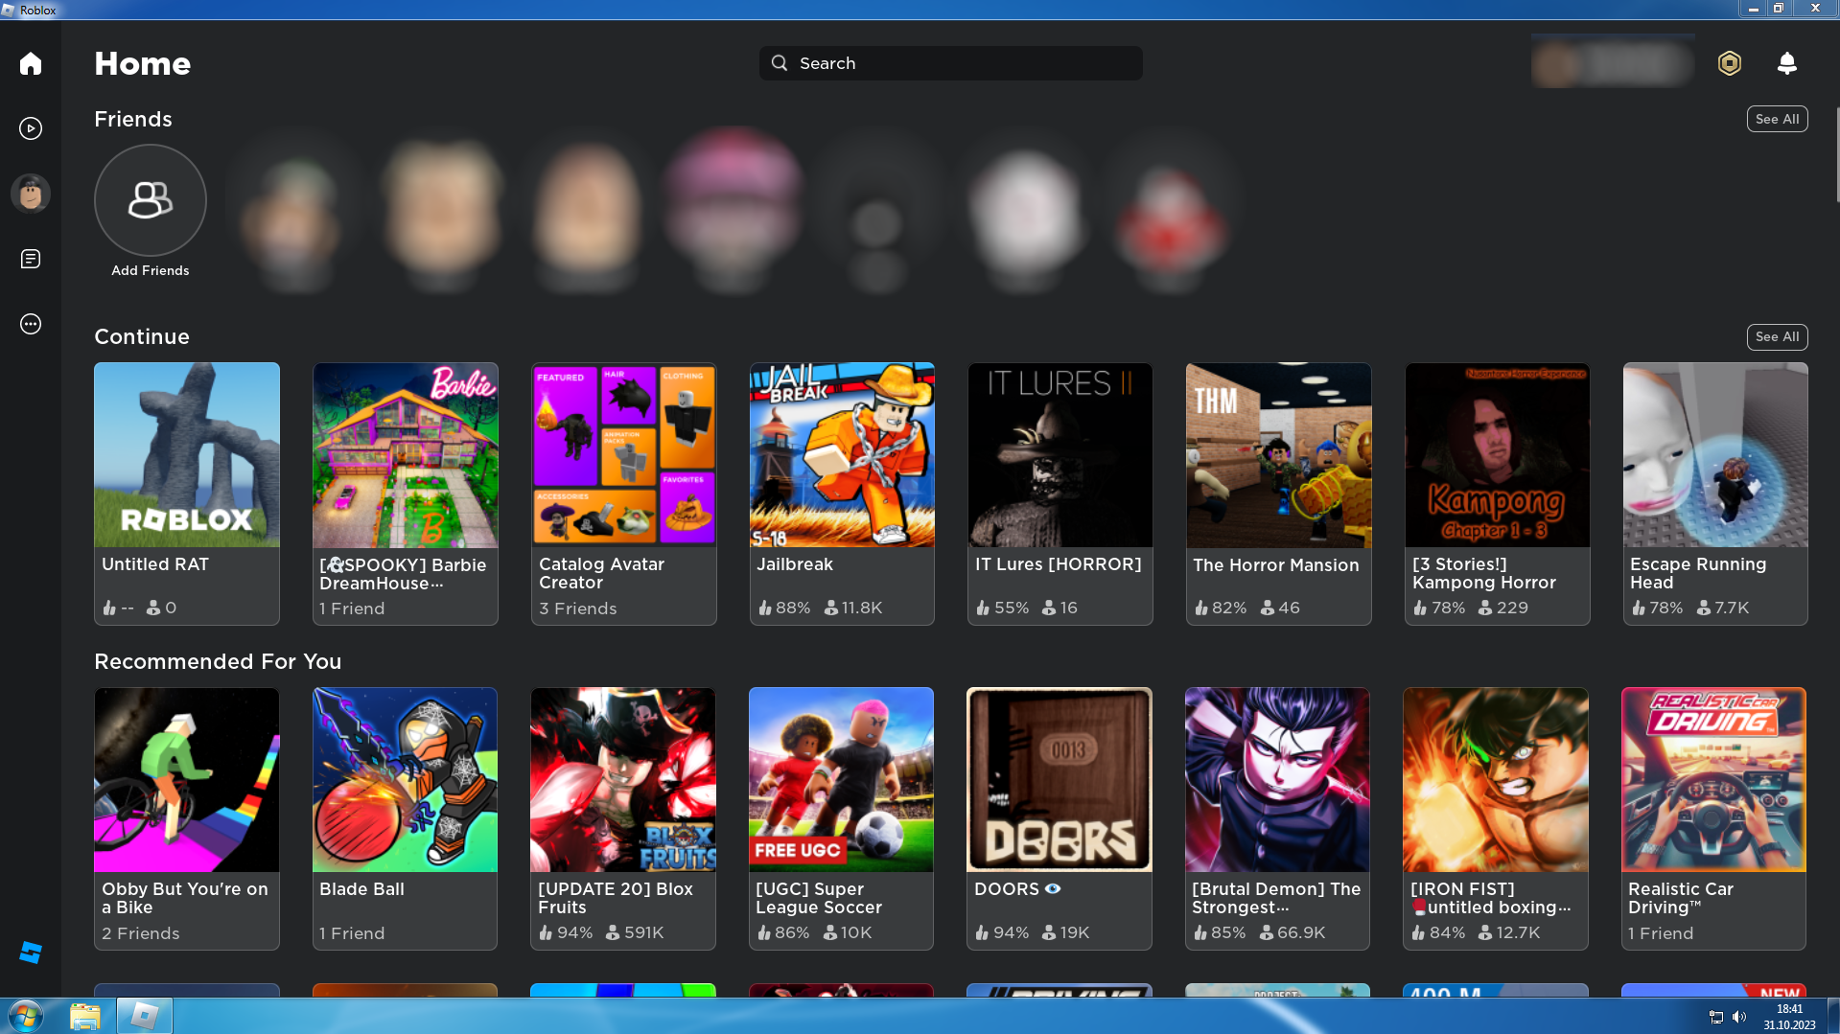Click the 591K player count under Blox Fruits
The image size is (1840, 1034).
(635, 932)
